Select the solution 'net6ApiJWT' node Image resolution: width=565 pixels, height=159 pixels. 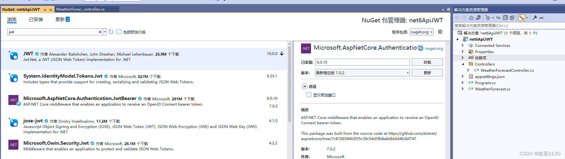tap(500, 33)
